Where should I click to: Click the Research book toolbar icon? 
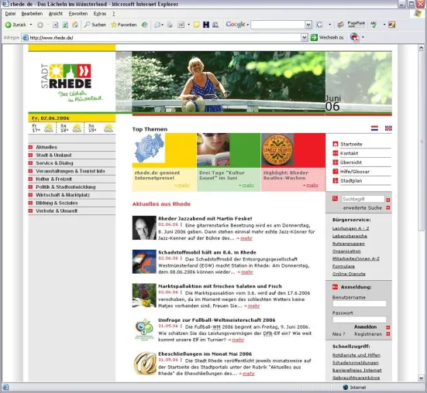tap(215, 25)
